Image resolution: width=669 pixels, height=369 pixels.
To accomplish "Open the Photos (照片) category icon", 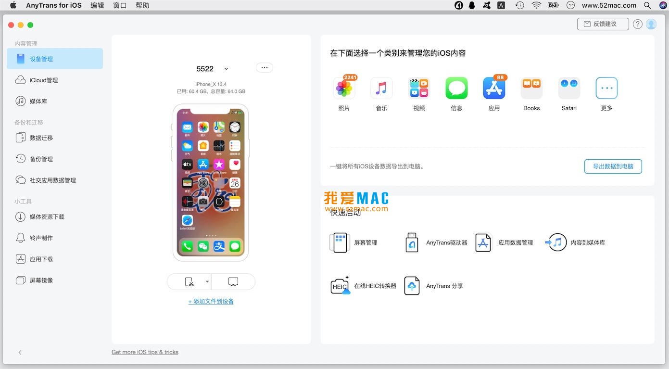I will [344, 89].
